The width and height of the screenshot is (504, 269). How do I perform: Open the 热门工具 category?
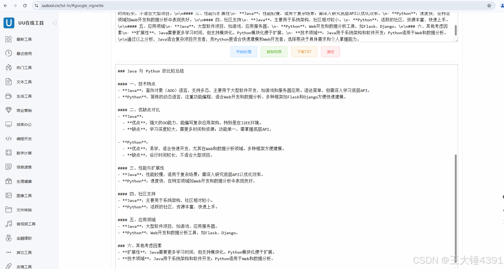[24, 67]
